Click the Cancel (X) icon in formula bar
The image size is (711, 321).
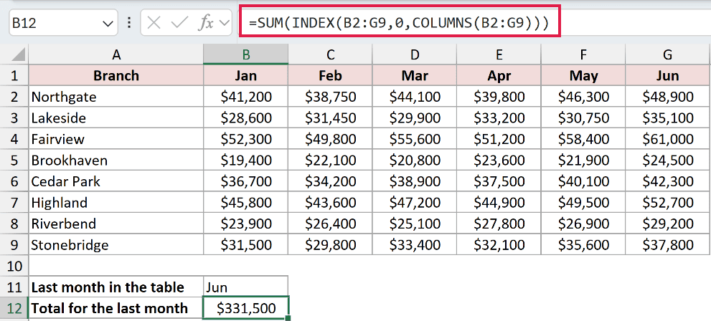tap(154, 23)
